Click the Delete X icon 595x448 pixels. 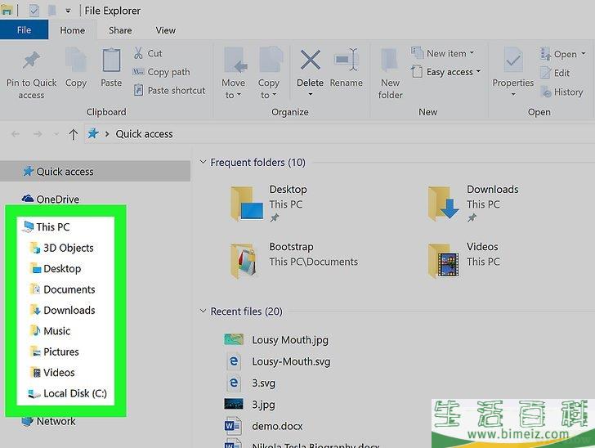310,62
